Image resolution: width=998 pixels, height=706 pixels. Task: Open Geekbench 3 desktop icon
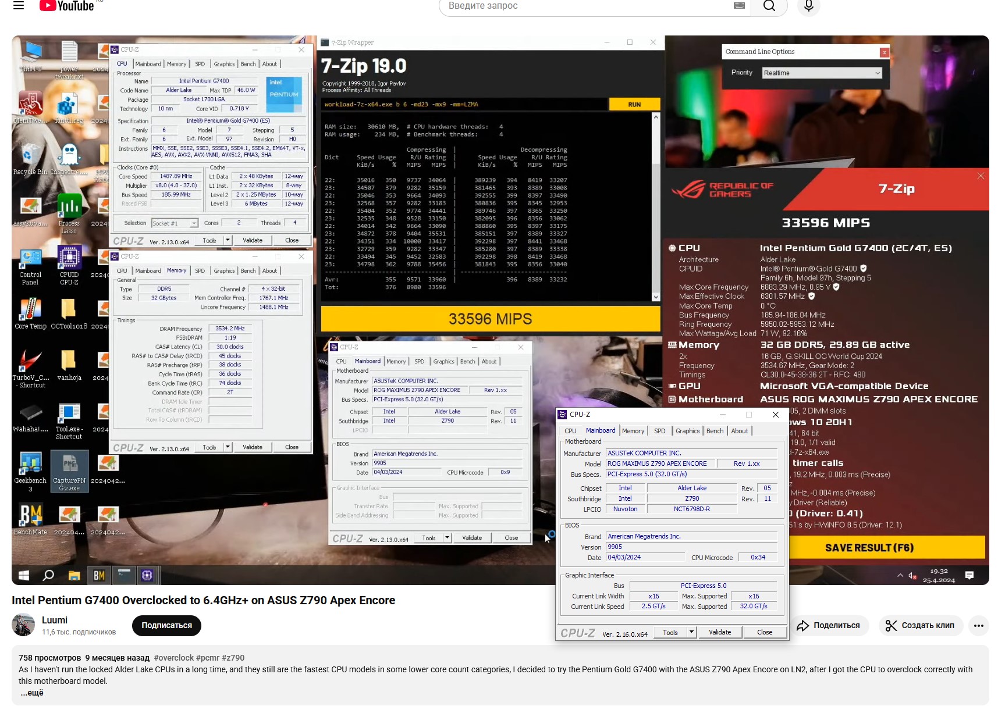30,472
